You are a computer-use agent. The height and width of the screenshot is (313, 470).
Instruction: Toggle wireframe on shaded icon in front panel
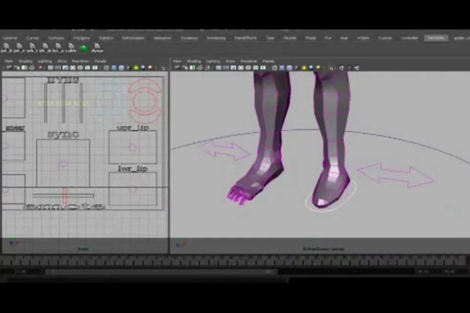121,68
